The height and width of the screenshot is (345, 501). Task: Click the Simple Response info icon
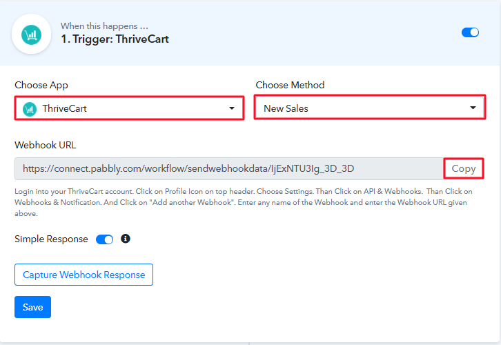click(126, 239)
